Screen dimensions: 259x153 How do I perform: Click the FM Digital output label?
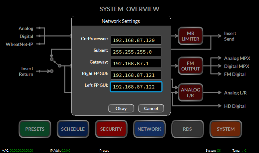[235, 74]
